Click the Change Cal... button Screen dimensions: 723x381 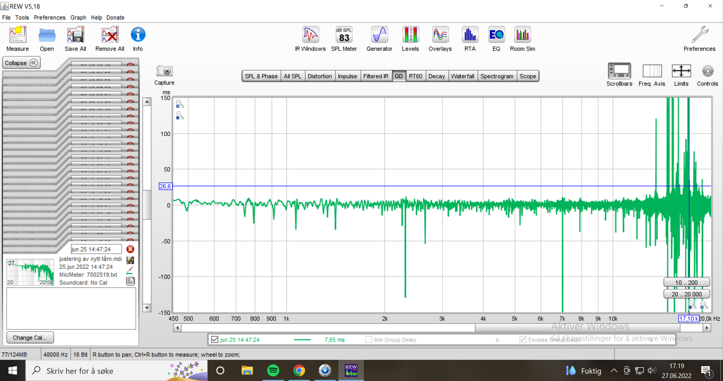point(30,338)
